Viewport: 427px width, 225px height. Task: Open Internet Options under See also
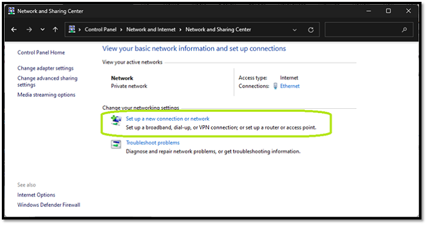coord(36,195)
